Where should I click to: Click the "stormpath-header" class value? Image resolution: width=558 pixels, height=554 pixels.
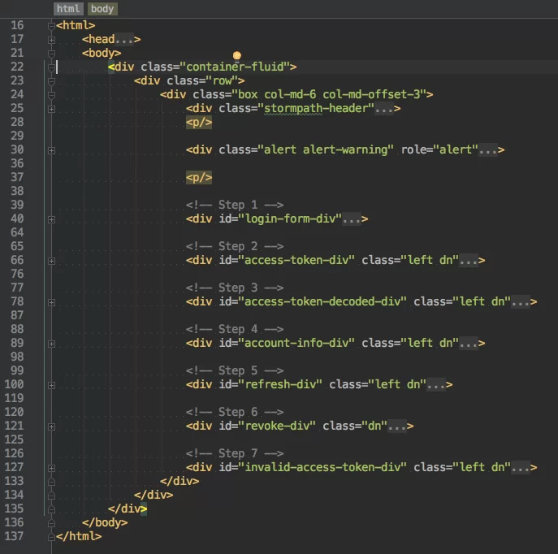pyautogui.click(x=316, y=108)
